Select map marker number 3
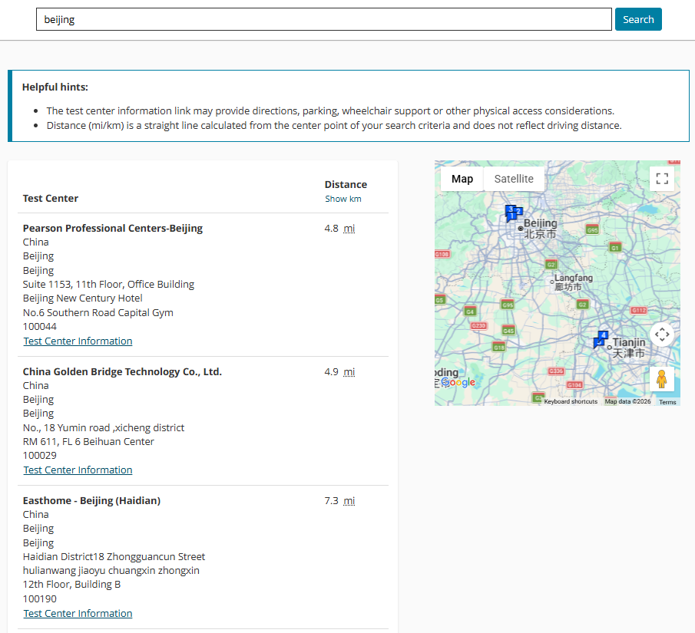Viewport: 695px width, 633px height. tap(510, 208)
